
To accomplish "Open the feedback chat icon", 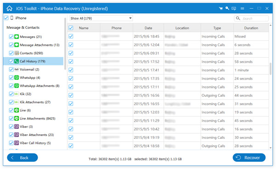I will (x=234, y=8).
